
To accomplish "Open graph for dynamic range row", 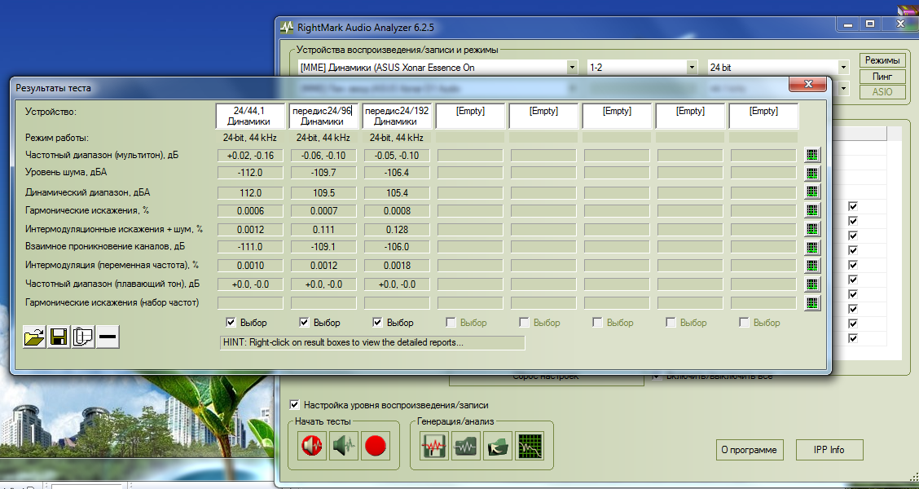I will pyautogui.click(x=811, y=192).
